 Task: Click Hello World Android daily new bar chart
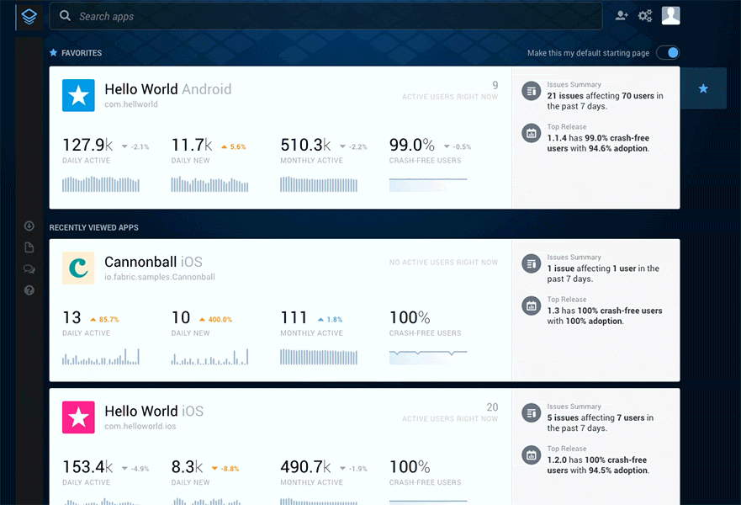pyautogui.click(x=209, y=184)
